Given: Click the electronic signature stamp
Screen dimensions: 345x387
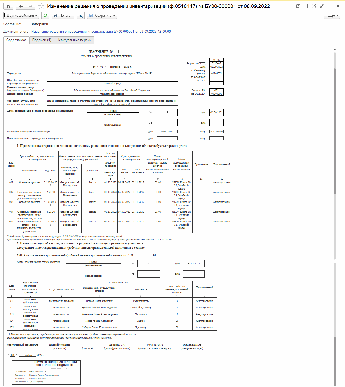Looking at the screenshot, I should [46, 372].
